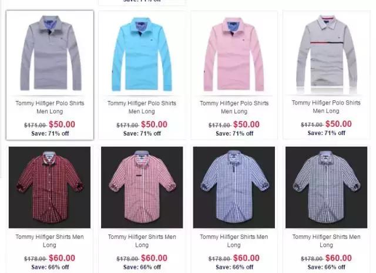Open the gray polo with chest stripe image
Screen dimensions: 376x273
pyautogui.click(x=327, y=53)
